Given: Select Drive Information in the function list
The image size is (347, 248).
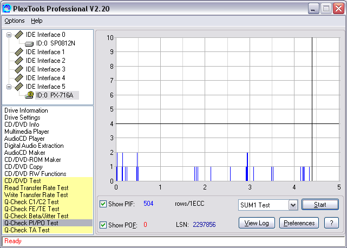Looking at the screenshot, I should (26, 110).
